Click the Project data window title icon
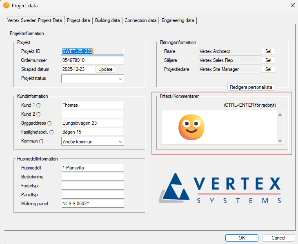The height and width of the screenshot is (244, 298). [7, 6]
